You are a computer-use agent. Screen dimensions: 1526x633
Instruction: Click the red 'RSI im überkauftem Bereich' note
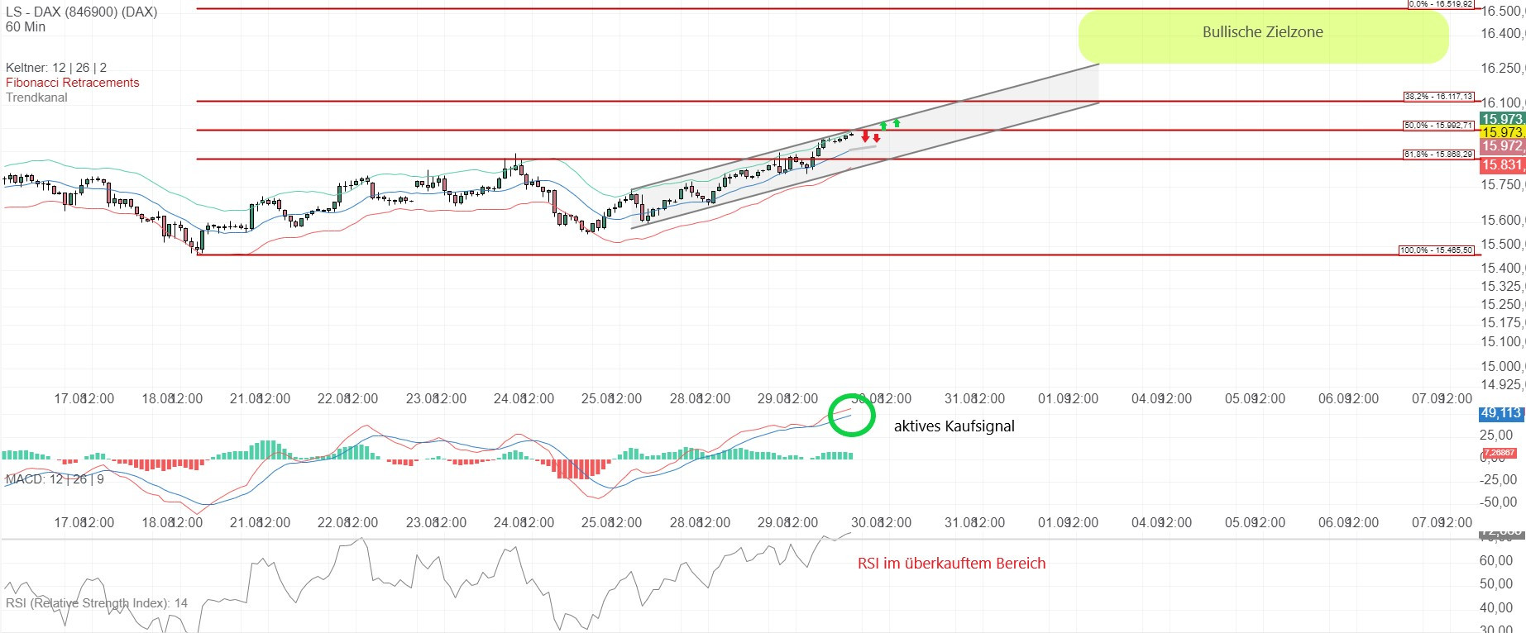click(x=951, y=564)
